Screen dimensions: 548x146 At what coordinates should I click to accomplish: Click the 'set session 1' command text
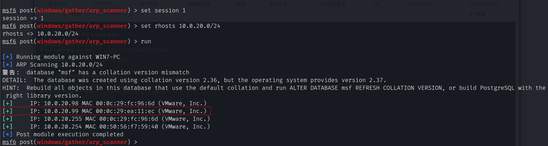[163, 10]
